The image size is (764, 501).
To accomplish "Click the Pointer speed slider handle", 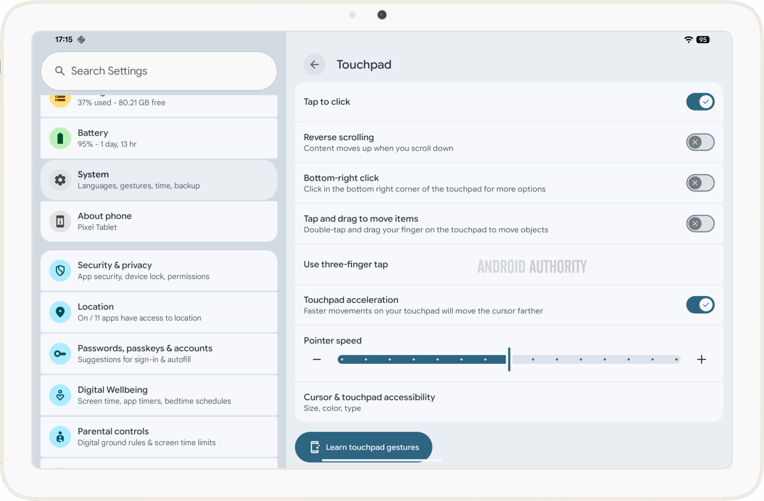I will (509, 360).
